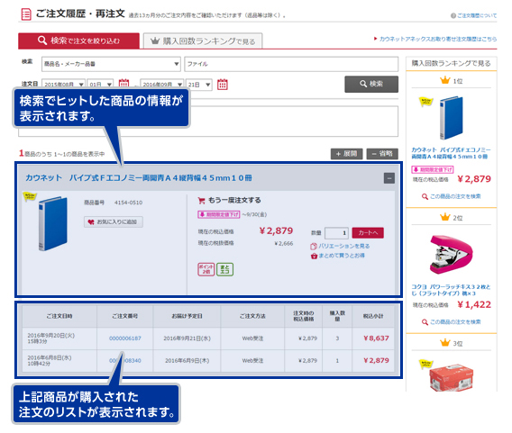Open order number link in 2016年6月8日 row

point(125,361)
